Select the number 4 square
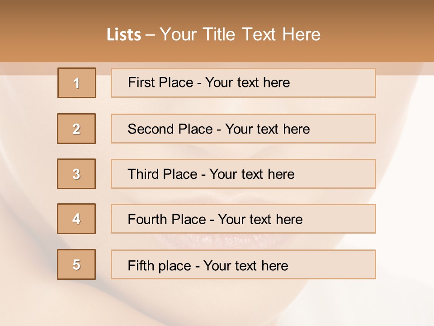434x326 pixels. pyautogui.click(x=76, y=219)
